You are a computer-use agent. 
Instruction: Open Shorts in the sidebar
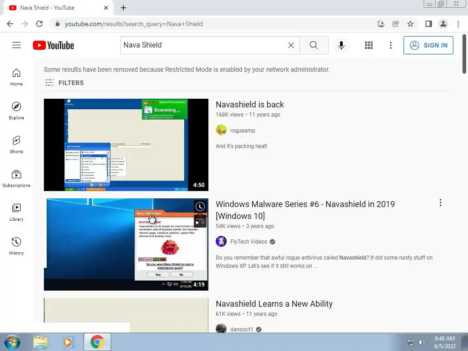click(x=16, y=145)
